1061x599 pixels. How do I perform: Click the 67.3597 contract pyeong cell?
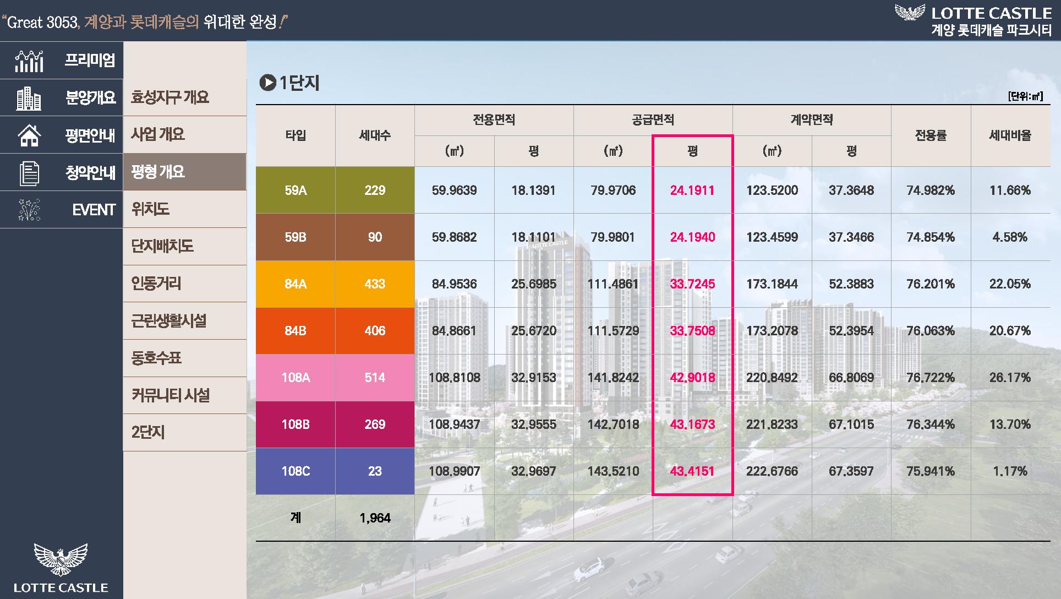click(851, 471)
